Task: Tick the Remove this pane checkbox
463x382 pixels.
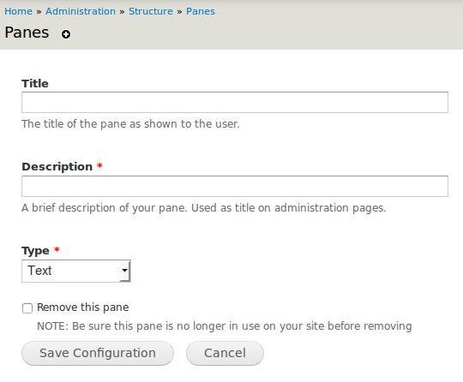Action: click(x=27, y=308)
